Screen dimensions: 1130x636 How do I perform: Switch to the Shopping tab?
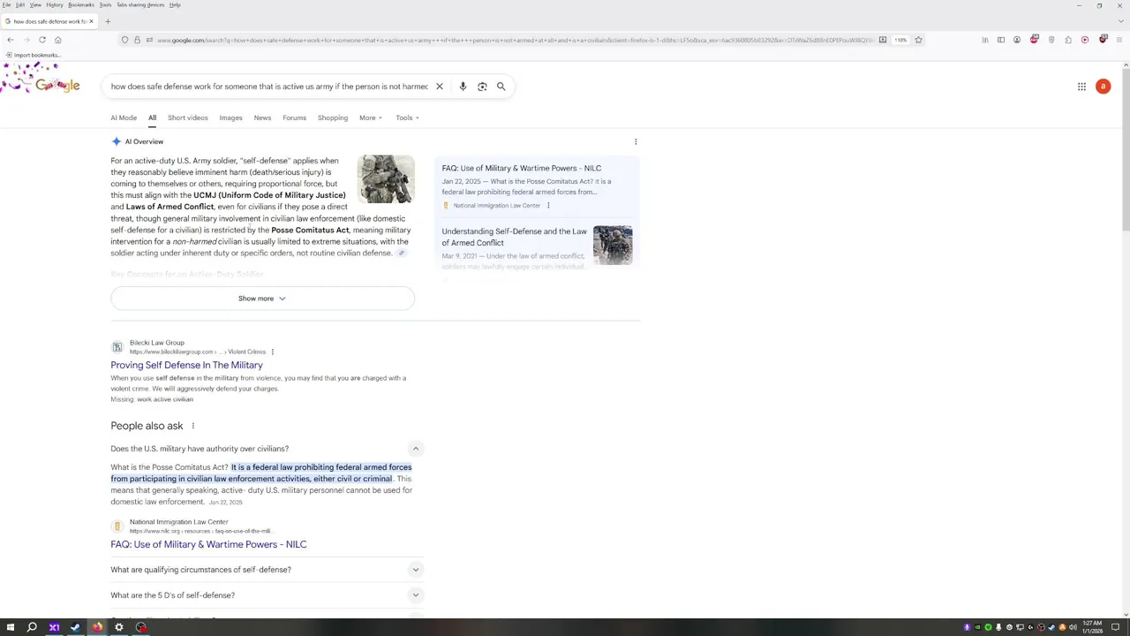[333, 117]
